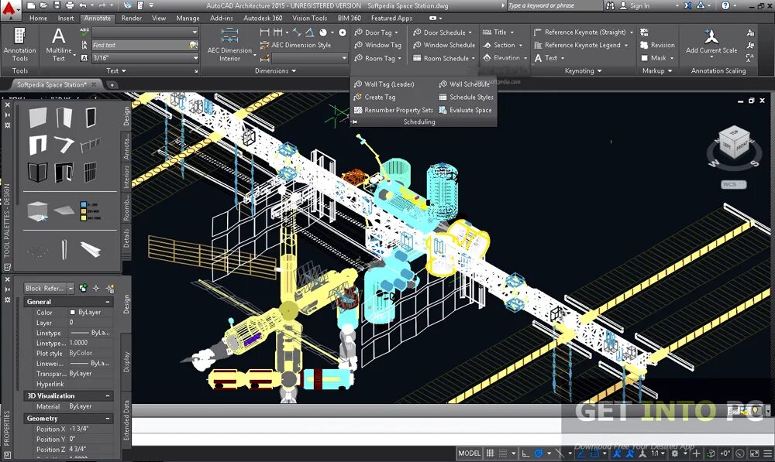775x462 pixels.
Task: Open the 3/16" text height dropdown
Action: coord(195,58)
